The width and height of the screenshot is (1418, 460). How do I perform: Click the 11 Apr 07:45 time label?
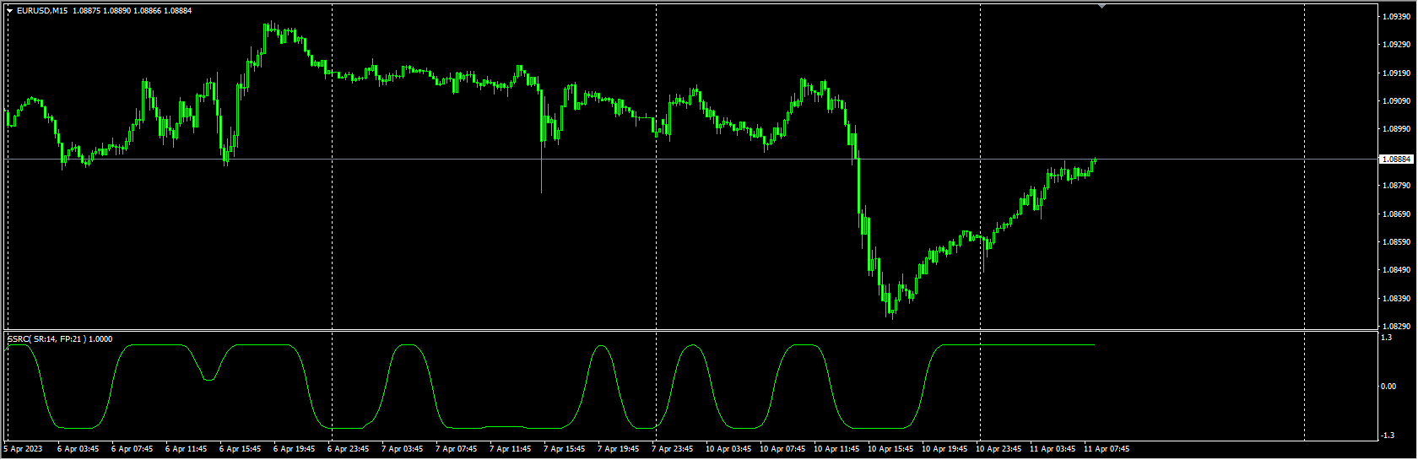coord(1107,449)
